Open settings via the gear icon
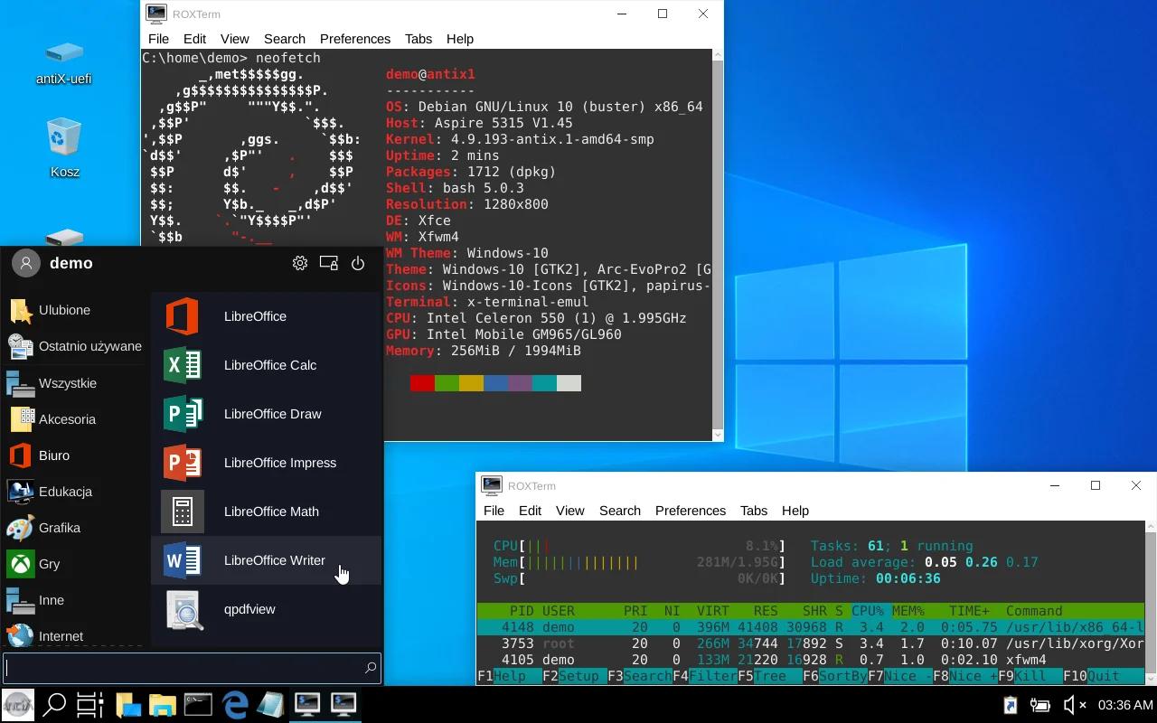Viewport: 1157px width, 723px height. [x=300, y=263]
